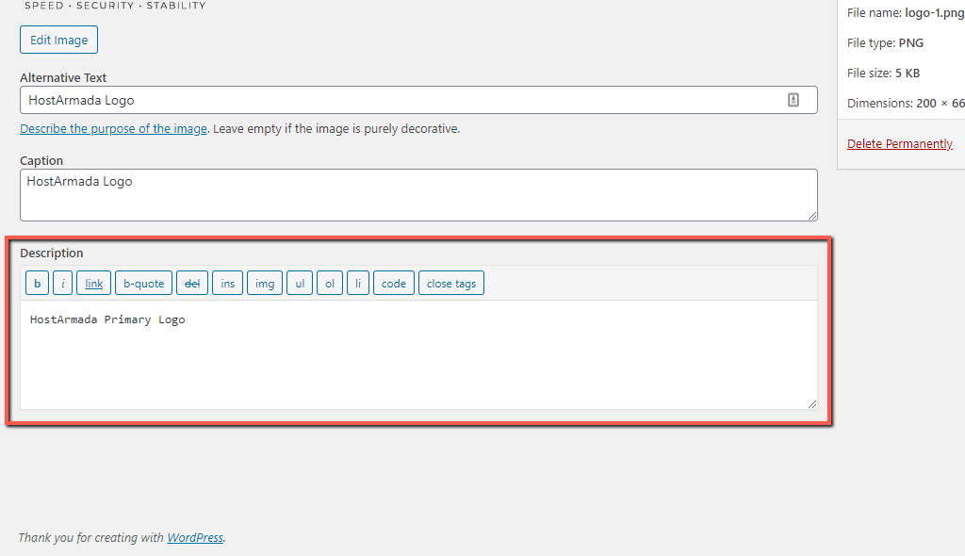Click the autofill icon in Alternative Text field
Image resolution: width=965 pixels, height=556 pixels.
click(793, 100)
